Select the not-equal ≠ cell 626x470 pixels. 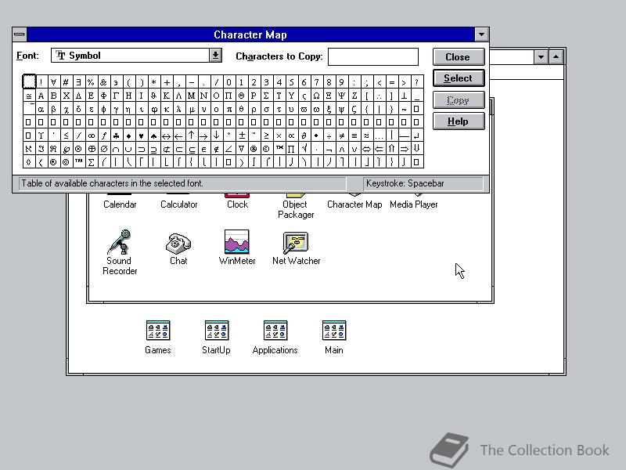coord(341,136)
